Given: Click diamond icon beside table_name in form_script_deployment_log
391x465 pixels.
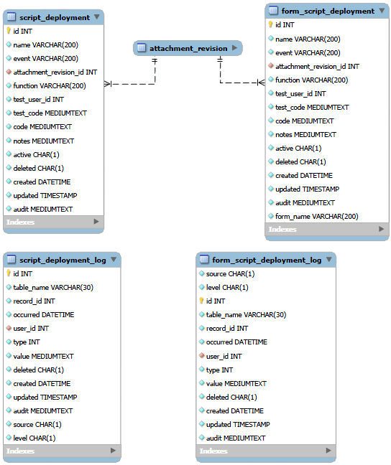Looking at the screenshot, I should coord(202,314).
